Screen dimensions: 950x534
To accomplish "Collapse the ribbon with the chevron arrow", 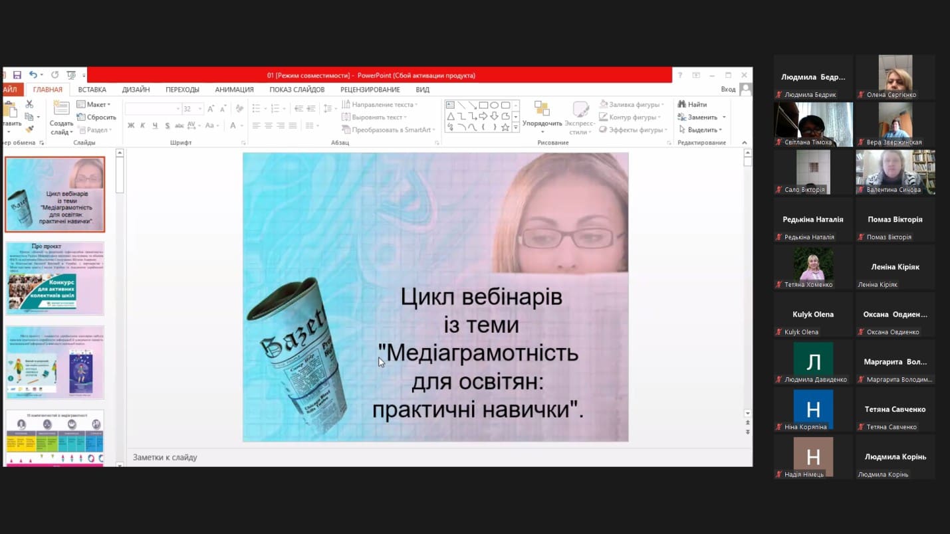I will [745, 143].
